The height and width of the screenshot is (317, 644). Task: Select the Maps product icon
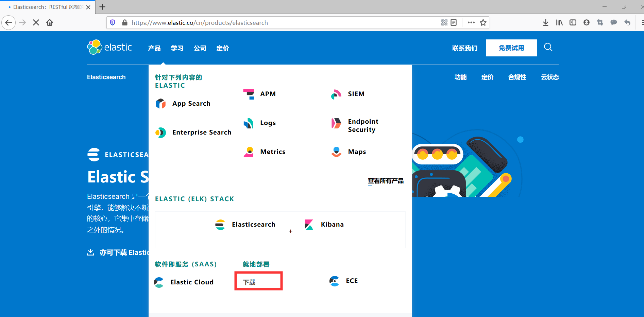336,152
